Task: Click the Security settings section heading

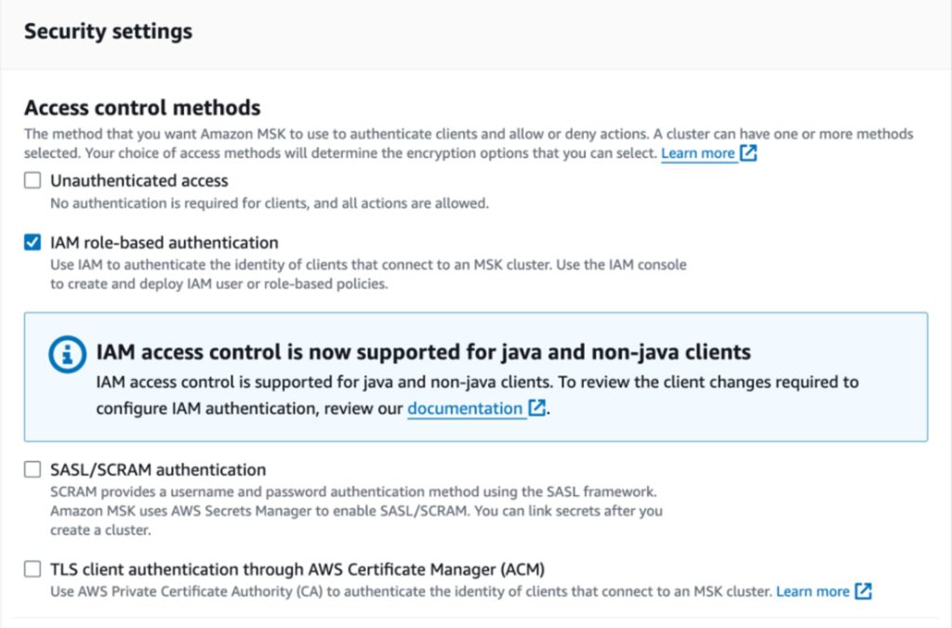Action: (108, 31)
